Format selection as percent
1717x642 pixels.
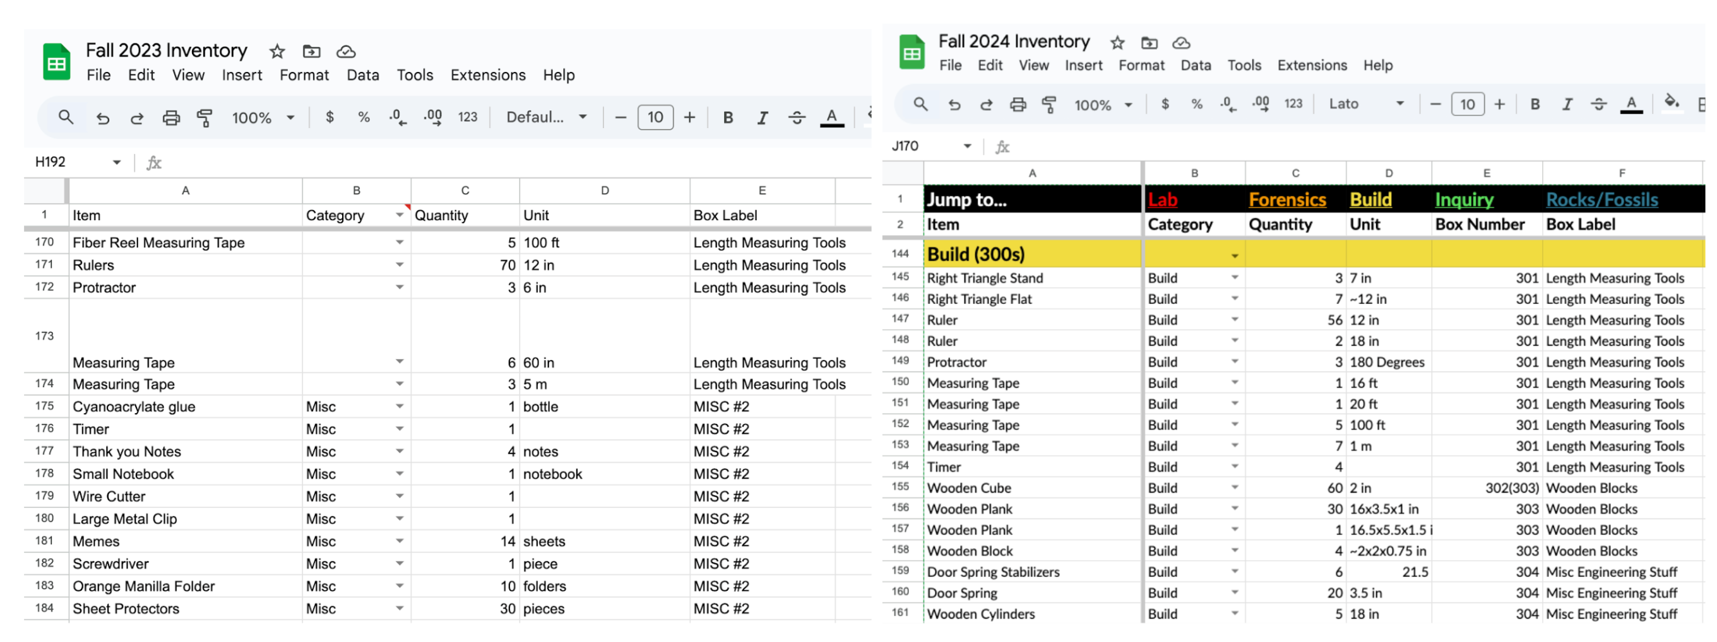pos(363,117)
